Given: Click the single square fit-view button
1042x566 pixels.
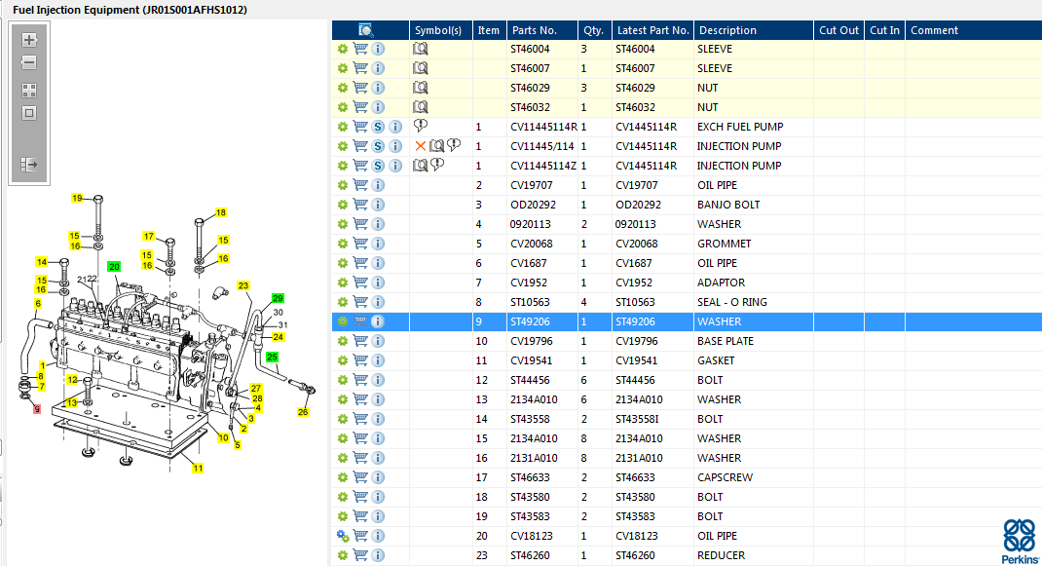Looking at the screenshot, I should tap(29, 113).
